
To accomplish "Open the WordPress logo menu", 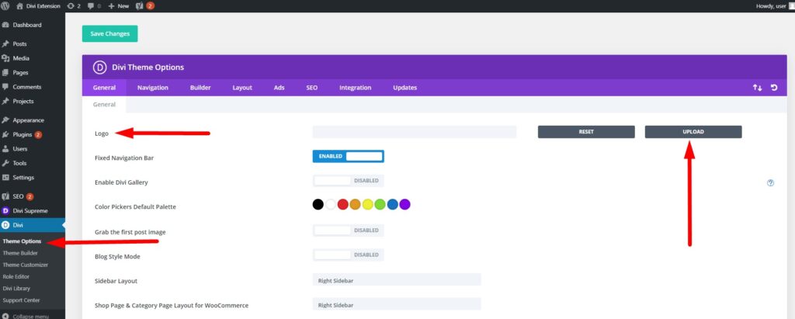I will point(5,6).
